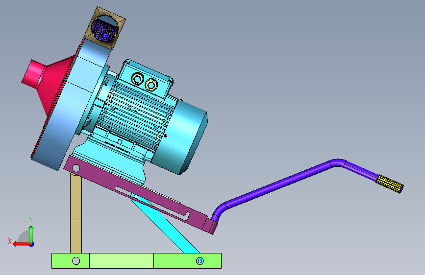Click the Y label of the triad

31,220
